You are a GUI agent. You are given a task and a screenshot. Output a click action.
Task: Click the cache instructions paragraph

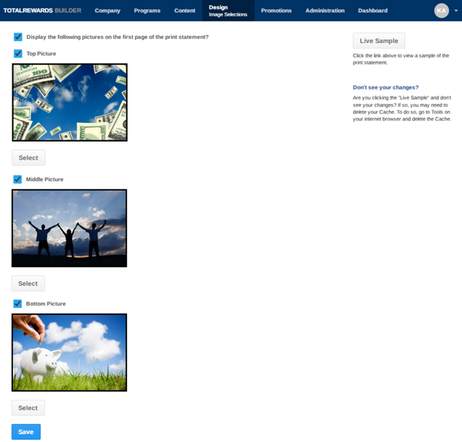click(402, 108)
